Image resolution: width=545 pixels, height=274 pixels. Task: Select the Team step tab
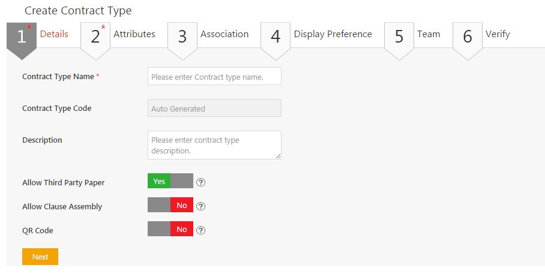pos(429,34)
